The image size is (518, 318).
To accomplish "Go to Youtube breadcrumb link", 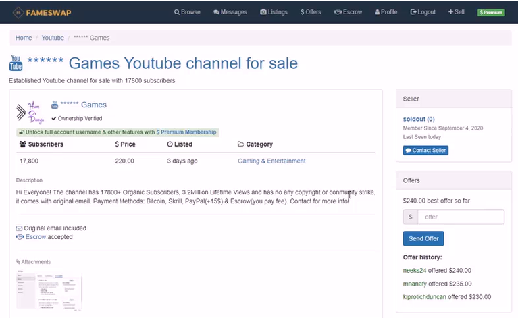I will point(53,38).
